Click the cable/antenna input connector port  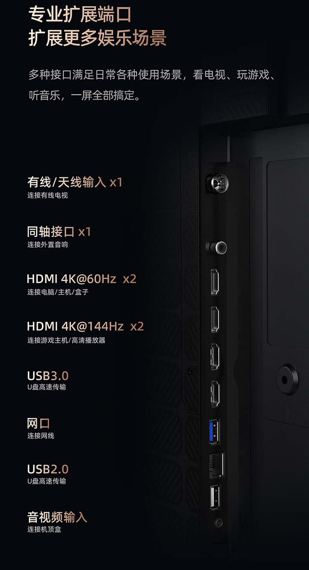tap(217, 182)
